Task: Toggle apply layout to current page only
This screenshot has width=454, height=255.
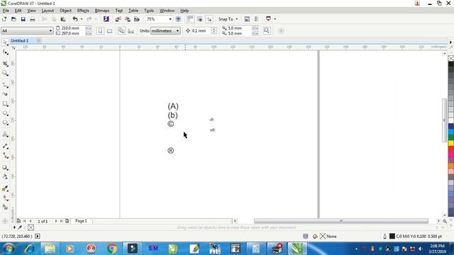Action: click(x=131, y=30)
